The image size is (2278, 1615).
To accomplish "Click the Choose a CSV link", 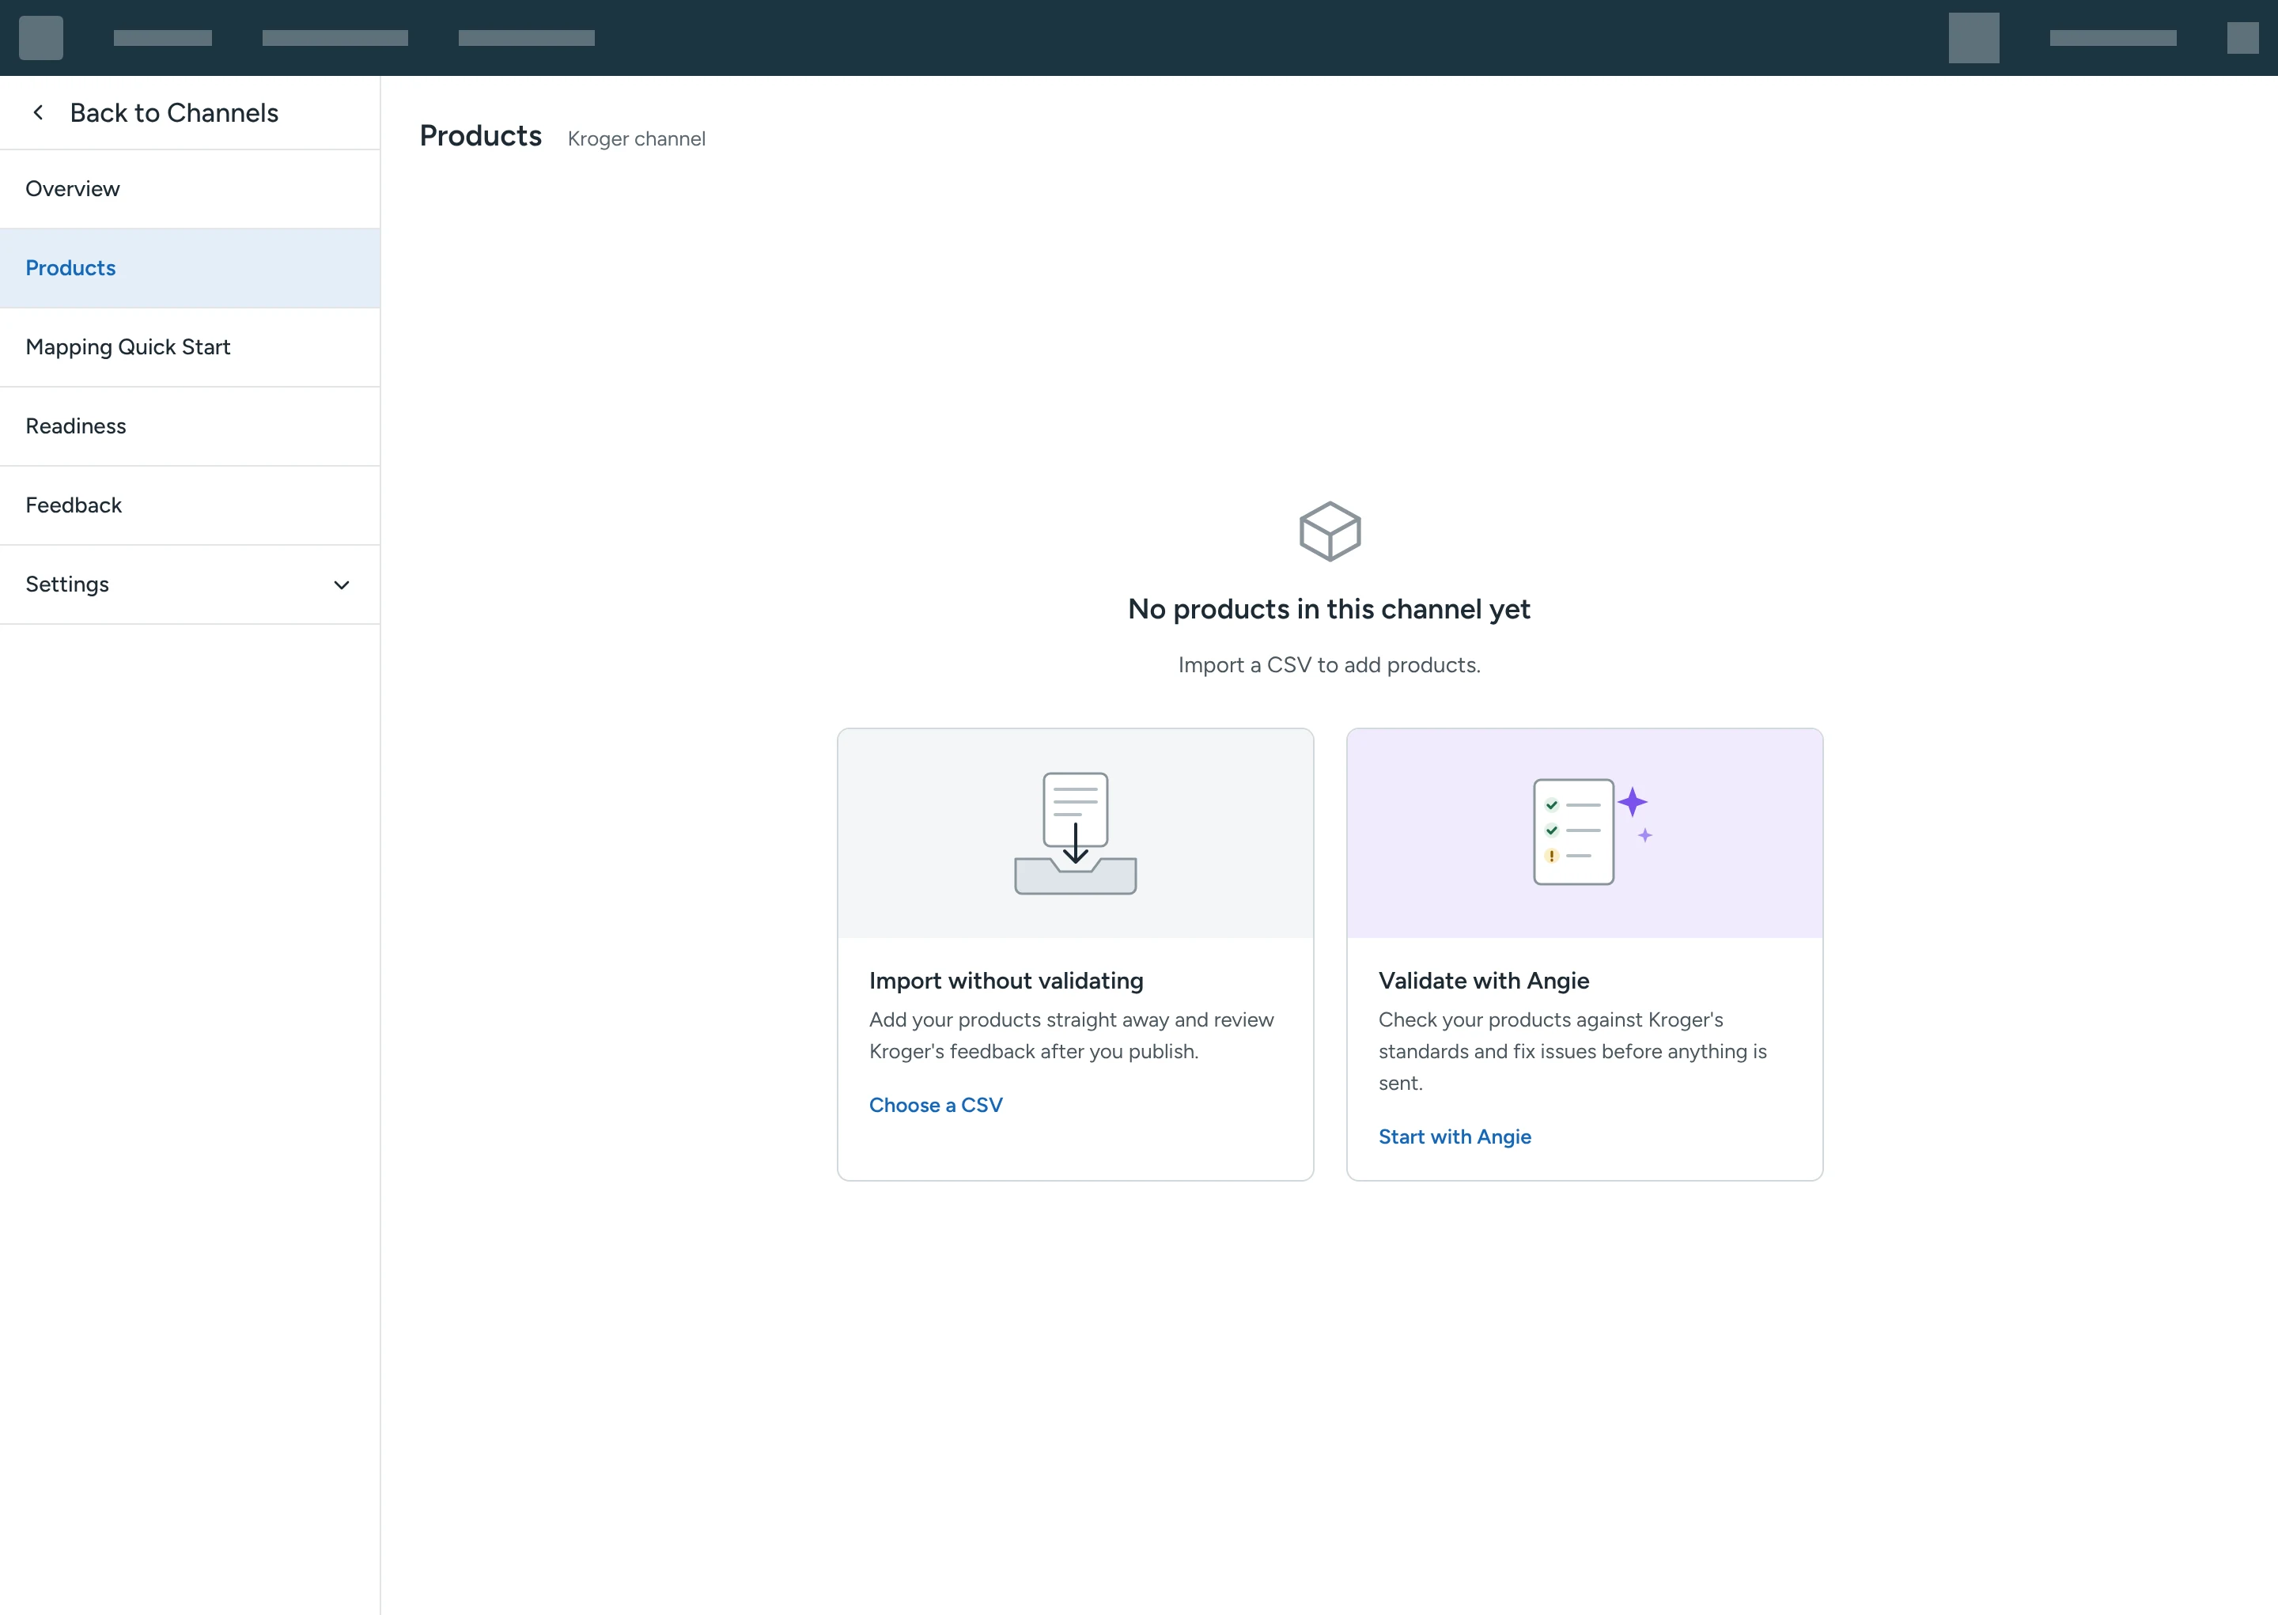I will pos(936,1105).
